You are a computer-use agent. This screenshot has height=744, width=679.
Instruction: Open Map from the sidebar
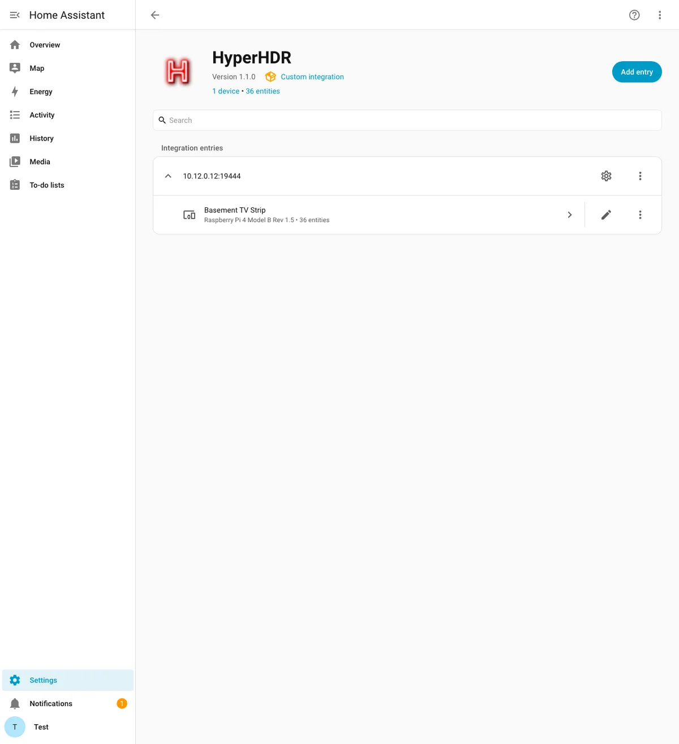[68, 68]
